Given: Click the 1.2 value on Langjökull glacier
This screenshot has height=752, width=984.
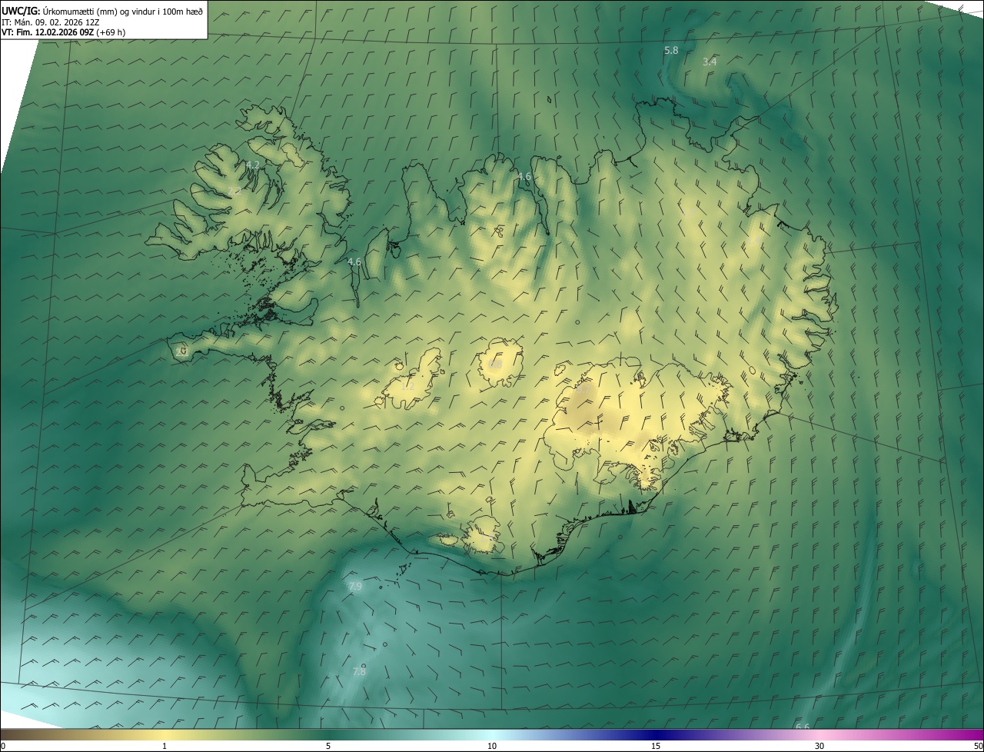Looking at the screenshot, I should tap(408, 386).
